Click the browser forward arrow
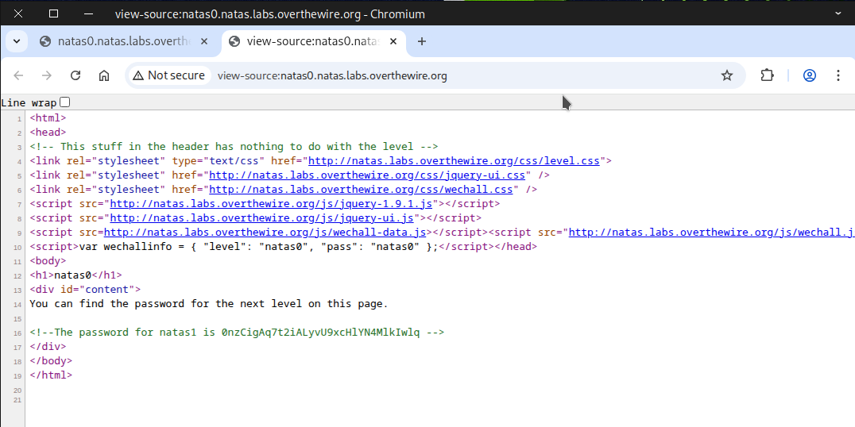 coord(47,75)
